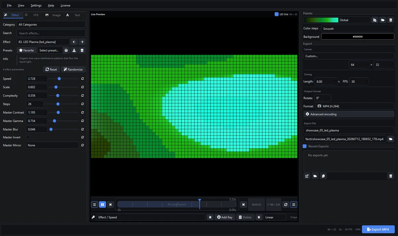Image resolution: width=398 pixels, height=236 pixels.
Task: Toggle the Recent Exports checkbox
Action: pos(305,146)
